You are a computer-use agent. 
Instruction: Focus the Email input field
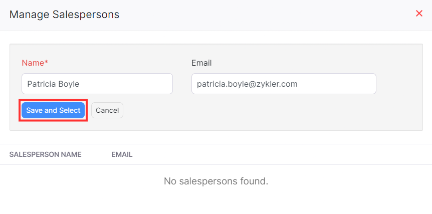284,84
